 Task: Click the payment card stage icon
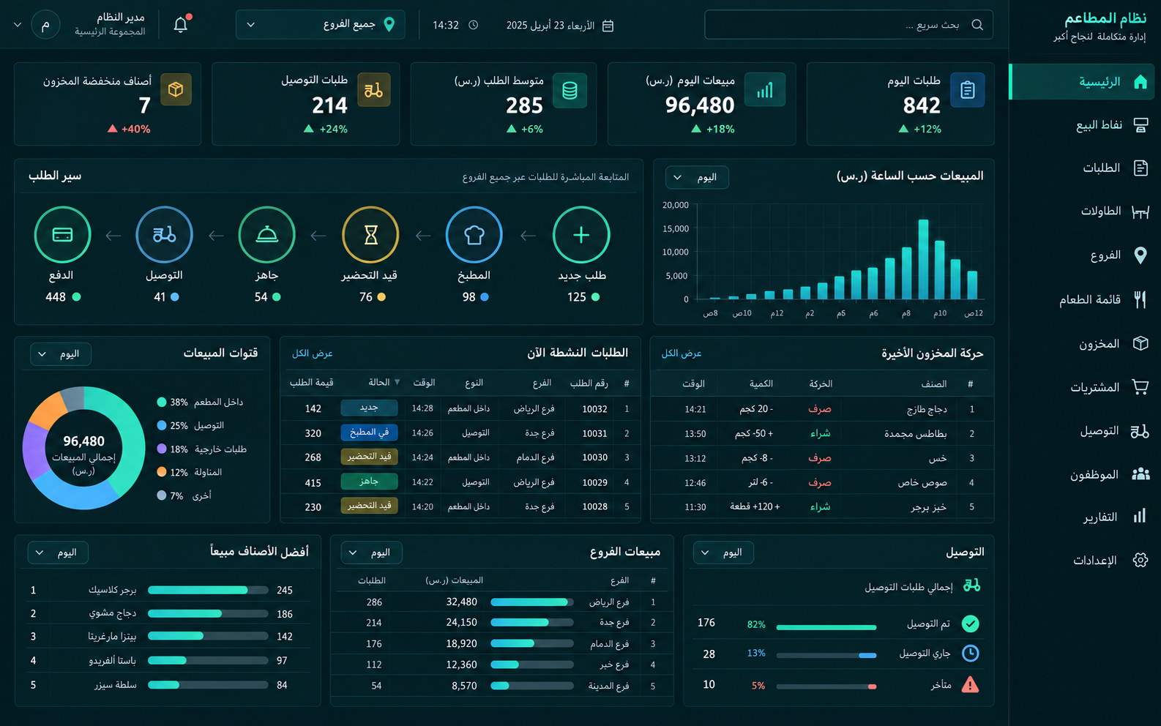pyautogui.click(x=63, y=235)
